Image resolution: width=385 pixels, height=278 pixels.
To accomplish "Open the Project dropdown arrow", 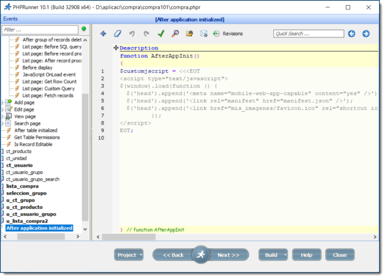I will 141,255.
